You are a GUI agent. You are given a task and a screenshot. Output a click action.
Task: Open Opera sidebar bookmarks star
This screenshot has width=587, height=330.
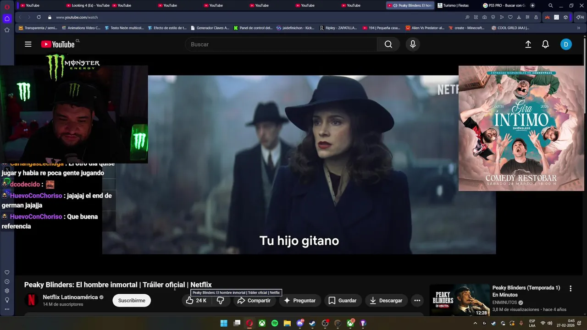tap(7, 30)
